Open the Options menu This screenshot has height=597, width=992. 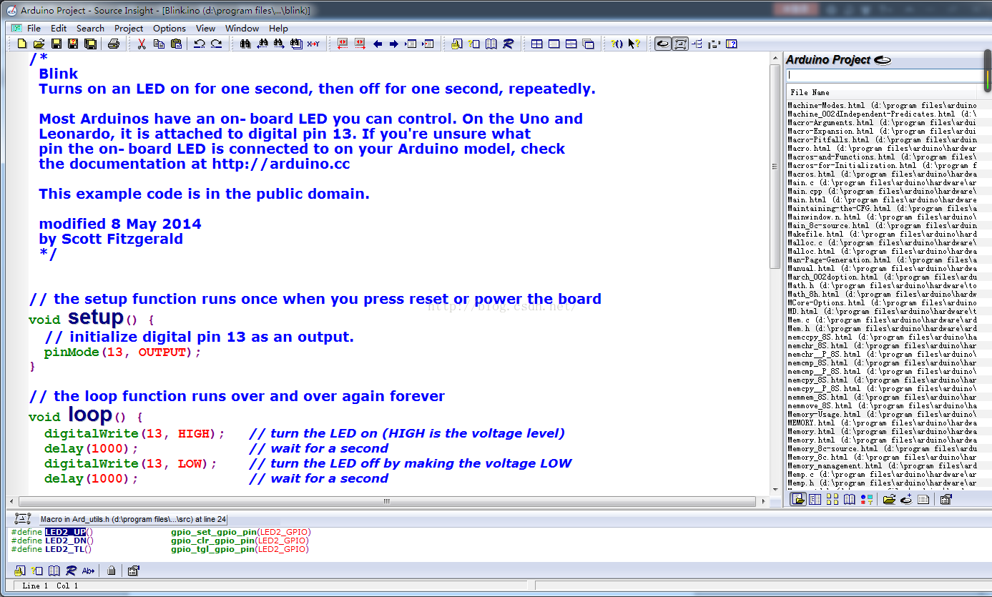pyautogui.click(x=170, y=29)
